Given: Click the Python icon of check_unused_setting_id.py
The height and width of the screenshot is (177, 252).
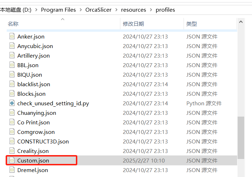Looking at the screenshot, I should point(12,103).
